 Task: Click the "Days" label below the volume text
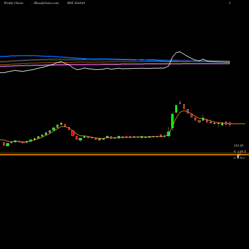(x=242, y=158)
